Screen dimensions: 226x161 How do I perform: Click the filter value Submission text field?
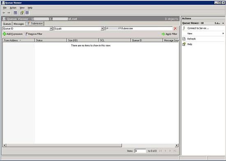[x=139, y=28]
